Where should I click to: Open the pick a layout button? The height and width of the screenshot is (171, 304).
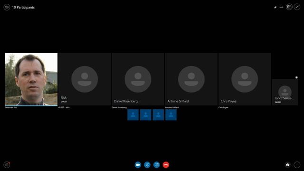[x=289, y=7]
